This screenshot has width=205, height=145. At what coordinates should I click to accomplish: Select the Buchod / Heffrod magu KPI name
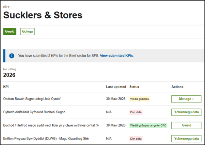point(51,125)
